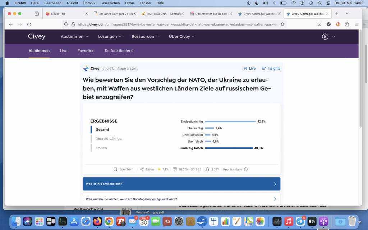This screenshot has width=368, height=230.
Task: Bookmark this page with star icon
Action: coord(282,24)
